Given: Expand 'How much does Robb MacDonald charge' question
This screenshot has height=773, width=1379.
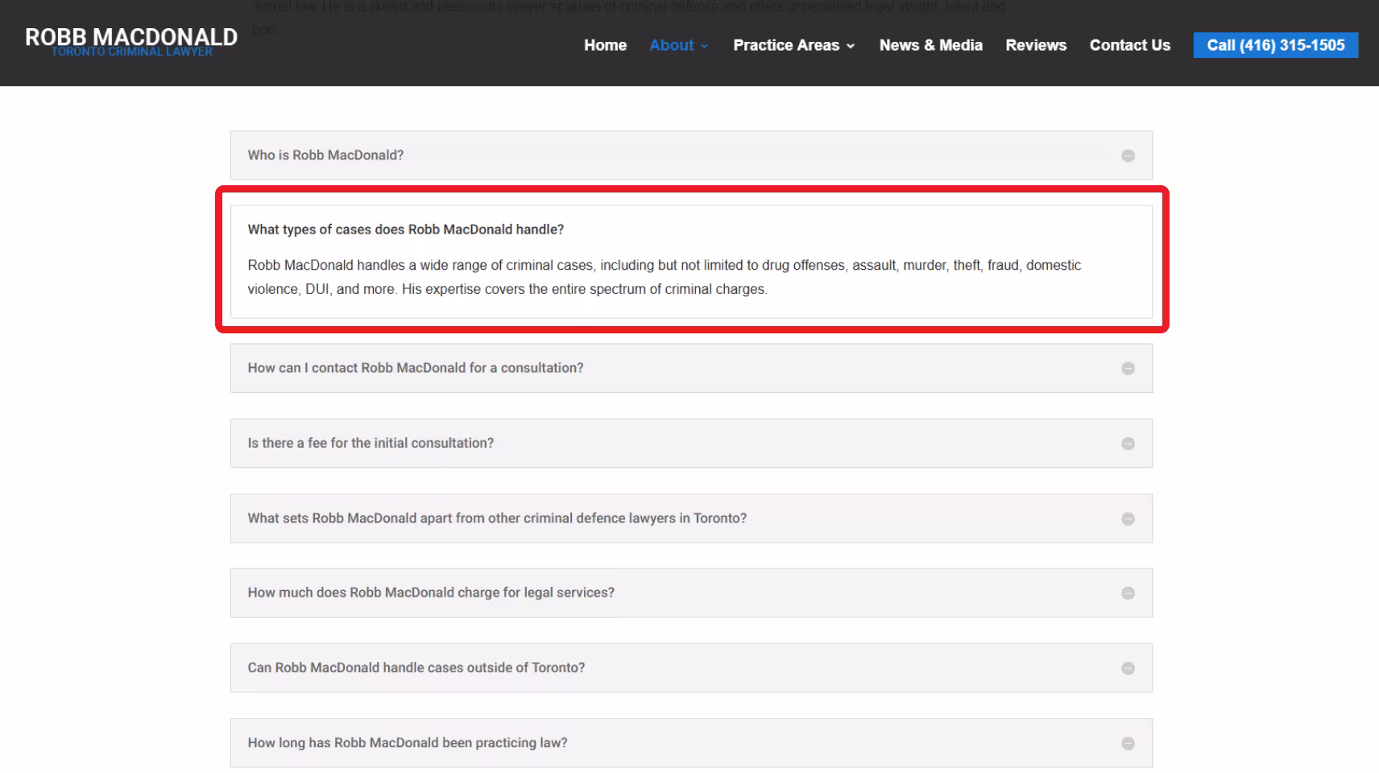Looking at the screenshot, I should [691, 593].
